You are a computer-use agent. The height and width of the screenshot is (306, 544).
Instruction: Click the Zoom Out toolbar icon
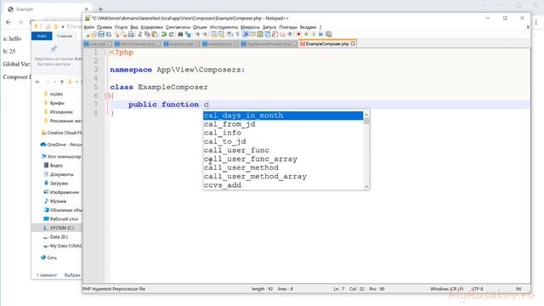[x=205, y=34]
